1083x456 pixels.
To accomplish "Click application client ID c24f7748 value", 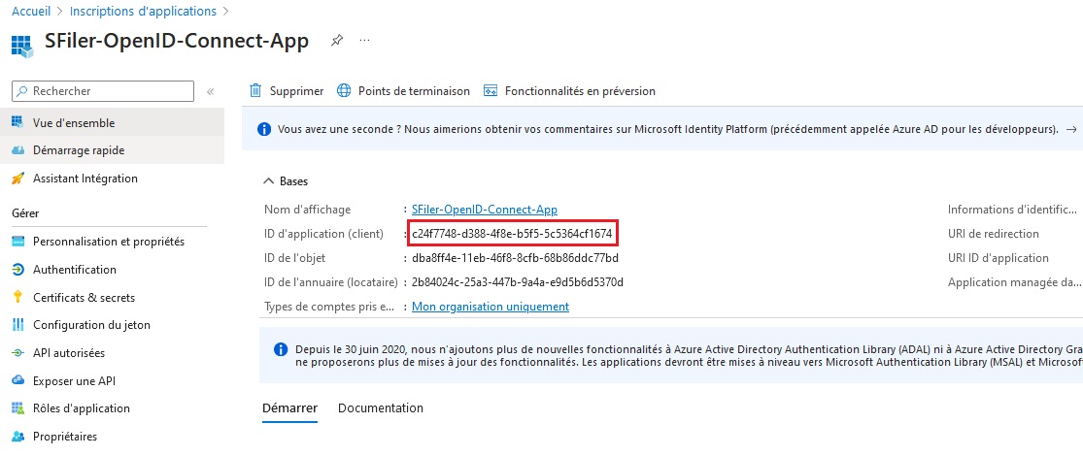I will pos(512,234).
